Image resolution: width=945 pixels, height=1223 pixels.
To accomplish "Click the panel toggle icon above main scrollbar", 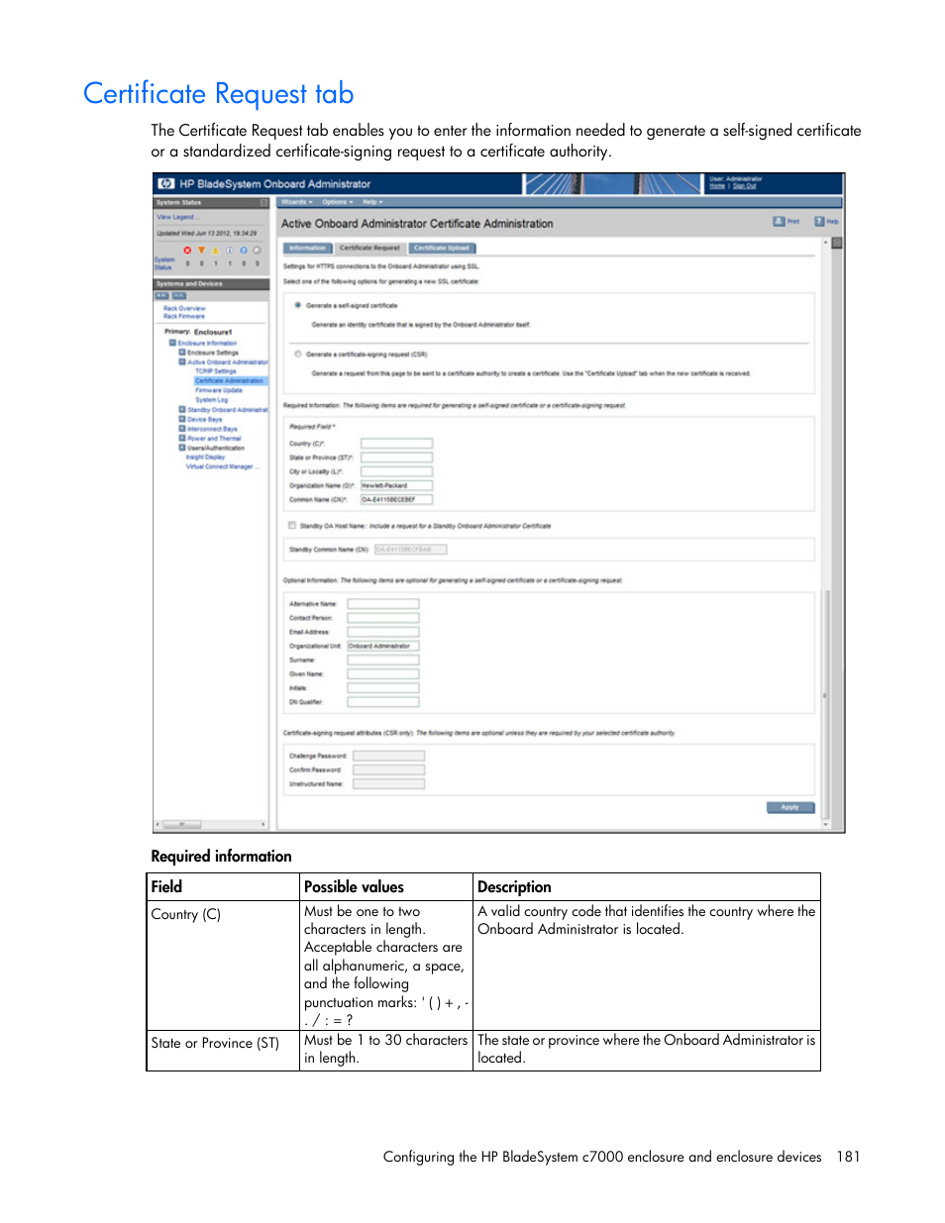I will pos(837,243).
